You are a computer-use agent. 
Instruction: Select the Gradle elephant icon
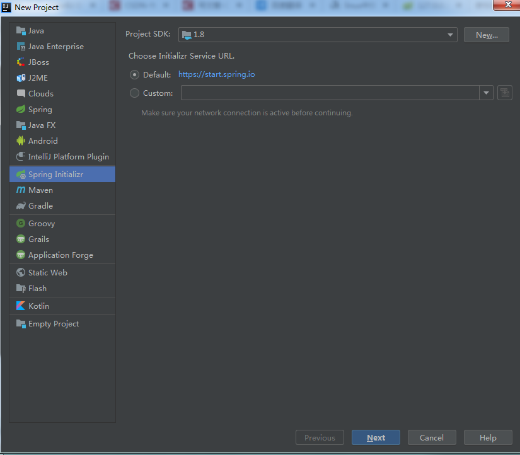tap(21, 205)
